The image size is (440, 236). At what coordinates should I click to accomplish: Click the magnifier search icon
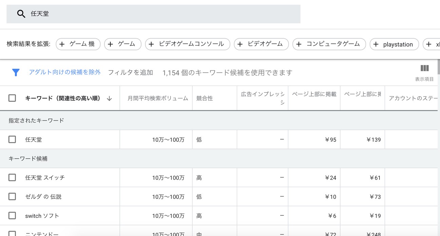21,14
